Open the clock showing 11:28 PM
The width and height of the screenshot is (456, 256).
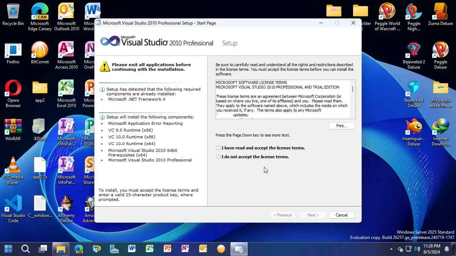(431, 249)
